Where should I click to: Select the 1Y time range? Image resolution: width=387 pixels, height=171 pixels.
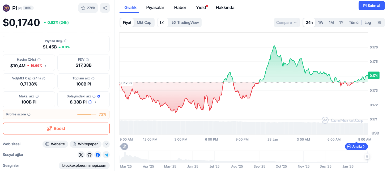click(341, 22)
